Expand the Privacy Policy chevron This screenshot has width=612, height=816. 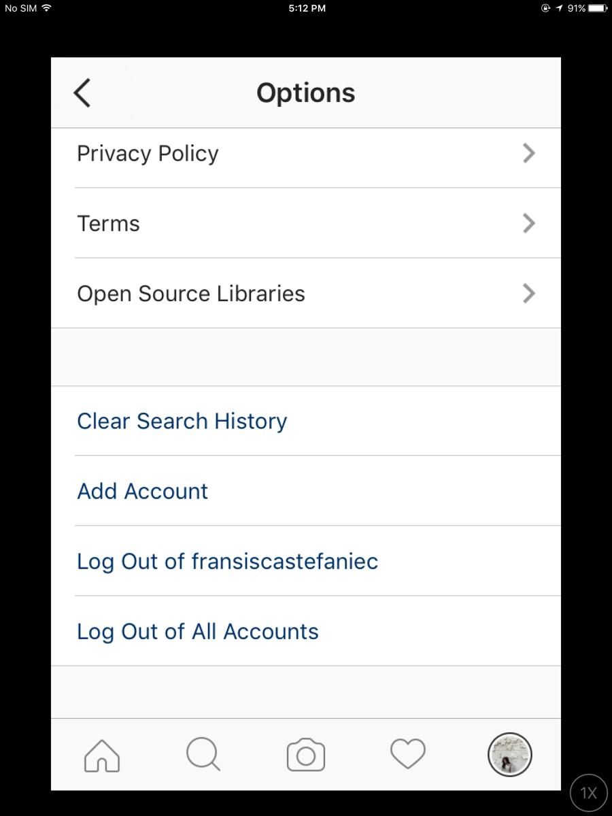point(529,154)
